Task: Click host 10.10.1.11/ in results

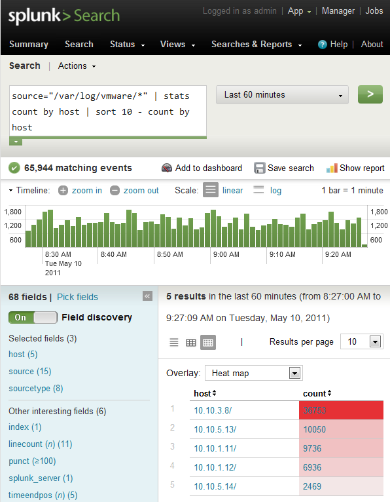Action: [x=215, y=448]
